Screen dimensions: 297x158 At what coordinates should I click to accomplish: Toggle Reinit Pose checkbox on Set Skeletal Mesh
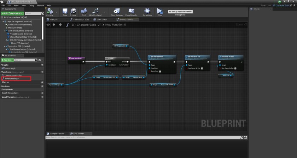(x=161, y=71)
